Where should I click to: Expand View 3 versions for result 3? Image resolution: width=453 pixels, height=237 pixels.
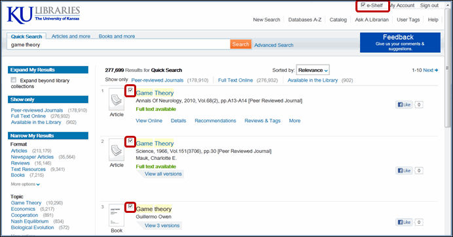click(x=162, y=225)
